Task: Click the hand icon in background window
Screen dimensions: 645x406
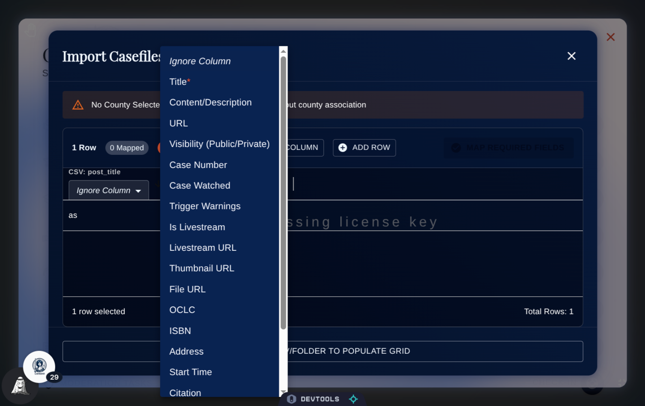Action: (x=30, y=31)
